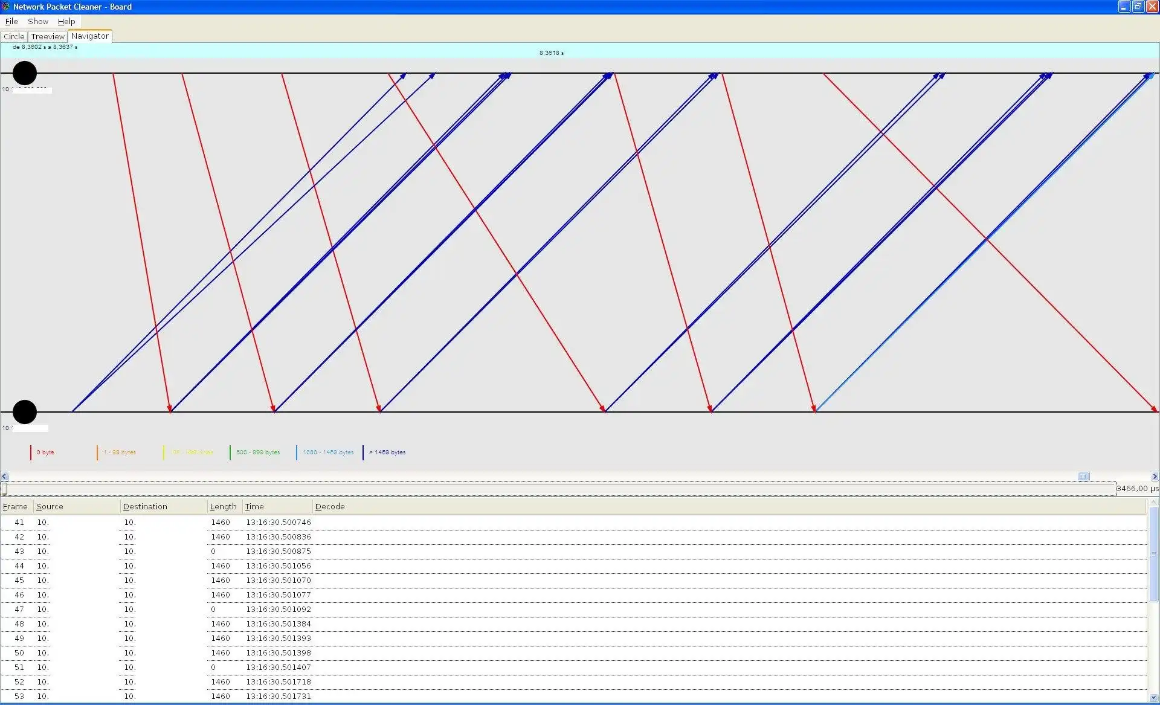Click the timeline horizontal scrollbar right arrow
Image resolution: width=1160 pixels, height=705 pixels.
1155,477
